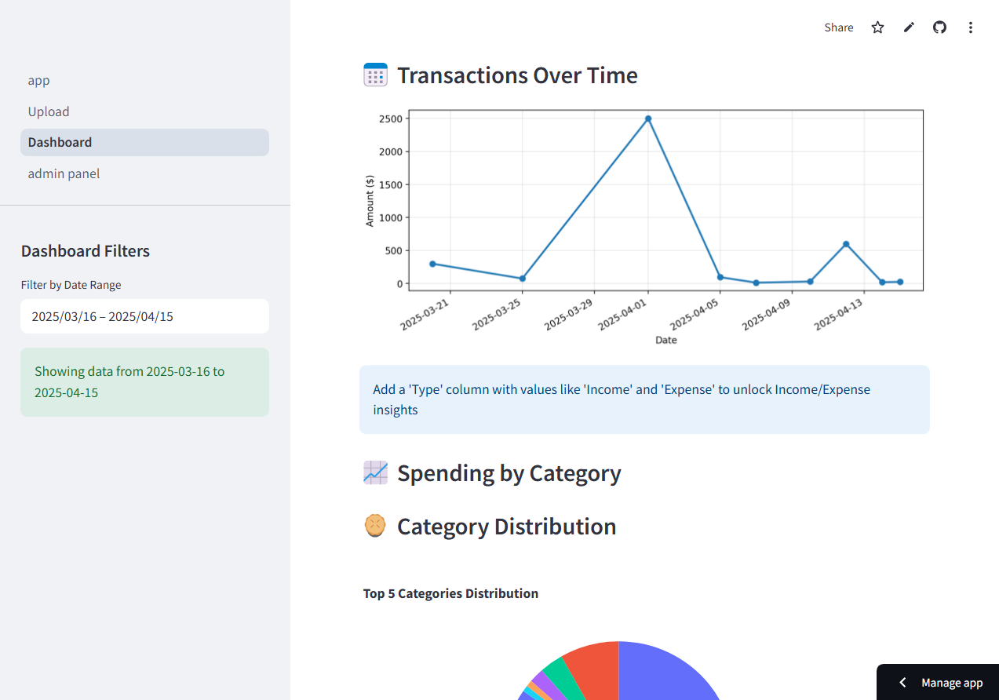999x700 pixels.
Task: Open the GitHub repository icon
Action: click(939, 27)
